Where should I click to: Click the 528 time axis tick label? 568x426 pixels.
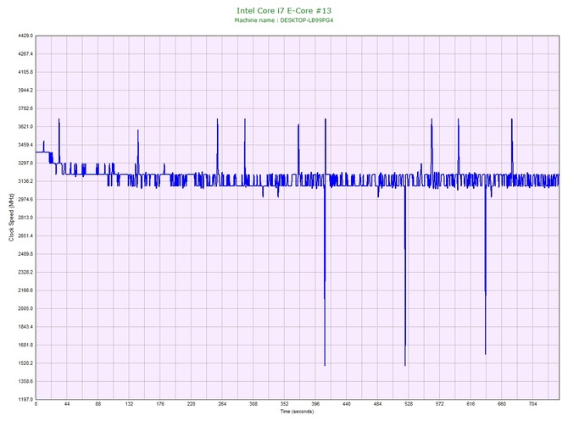coord(409,404)
